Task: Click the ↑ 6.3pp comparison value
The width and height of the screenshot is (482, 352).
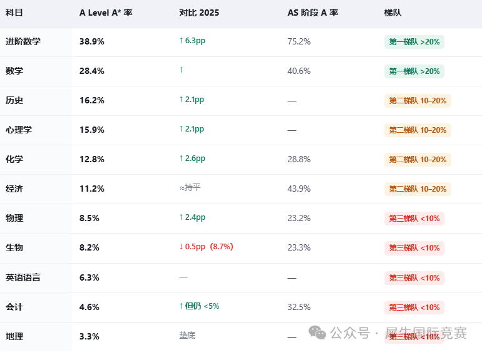Action: pos(192,41)
